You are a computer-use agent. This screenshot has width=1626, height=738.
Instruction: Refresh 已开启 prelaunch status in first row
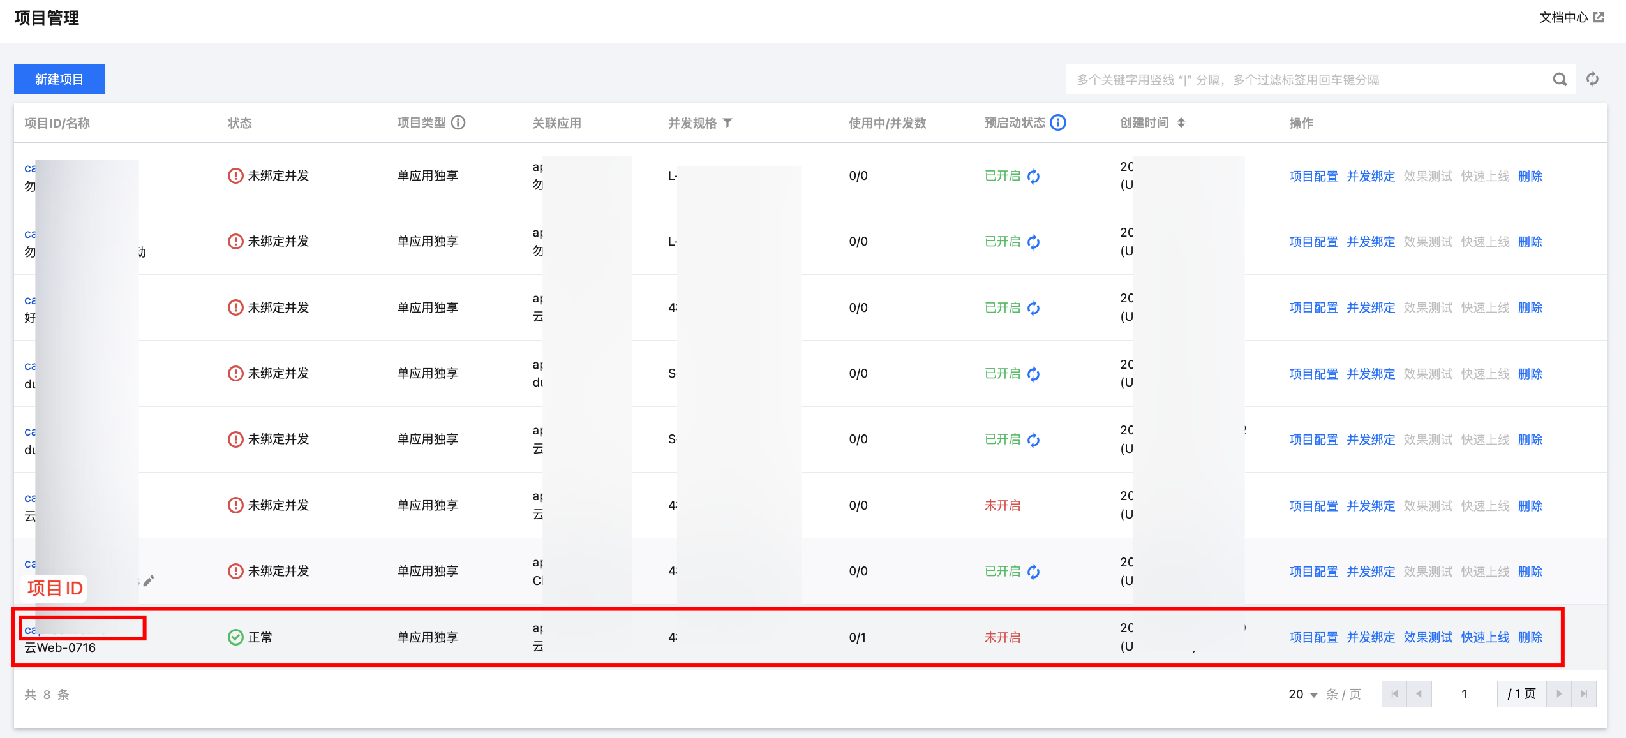(x=1034, y=177)
